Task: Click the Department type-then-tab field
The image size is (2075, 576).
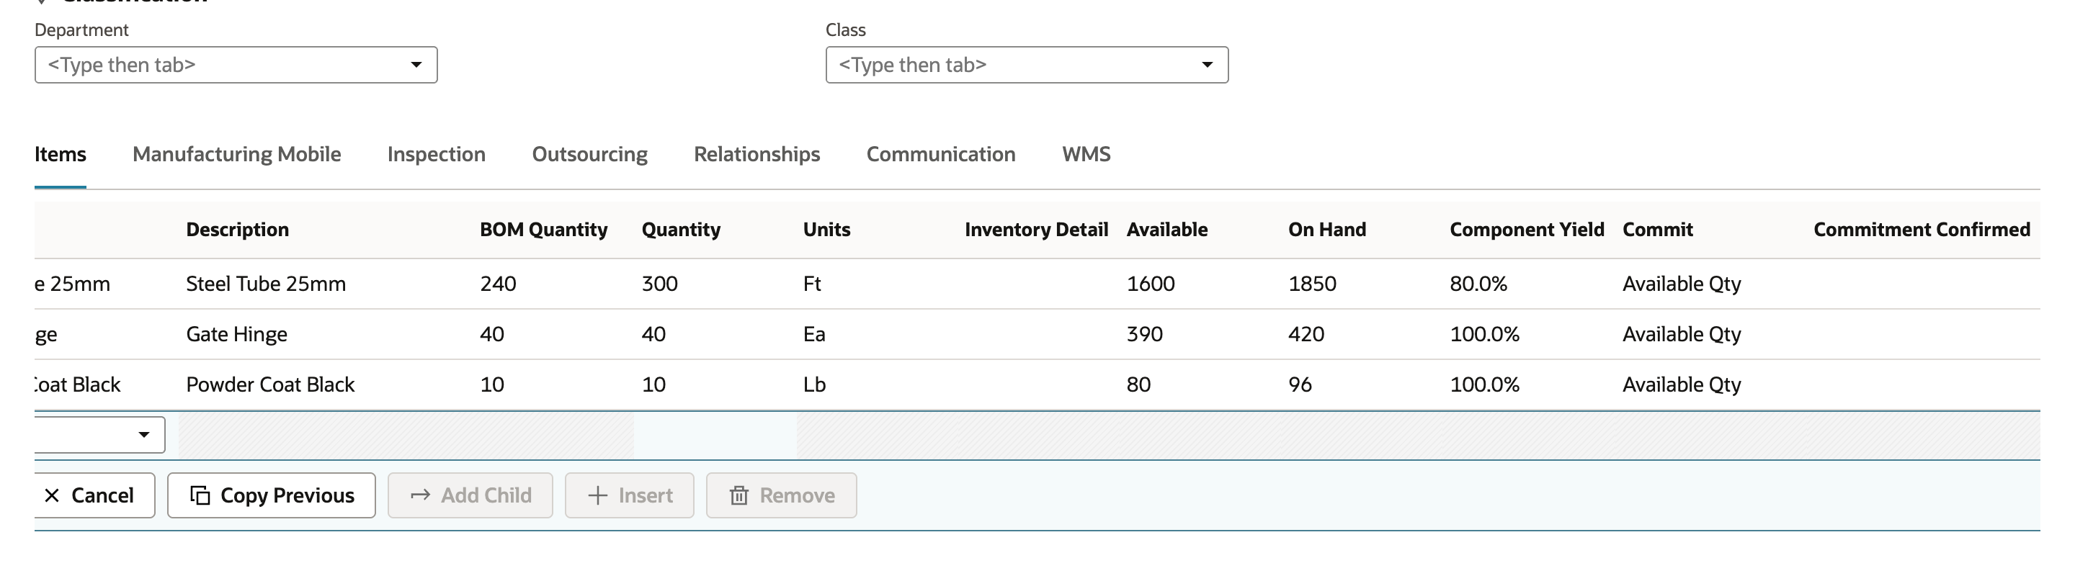Action: click(236, 66)
